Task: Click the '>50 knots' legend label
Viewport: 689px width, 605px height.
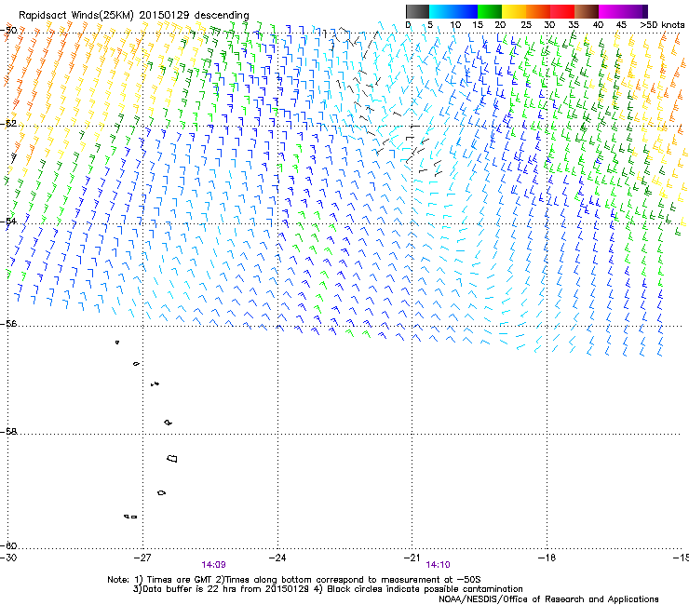Action: click(x=662, y=25)
